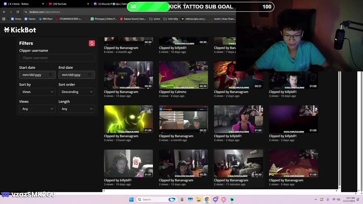Click the 'Filters' heading text
Screen dimensions: 363x204
tap(26, 43)
